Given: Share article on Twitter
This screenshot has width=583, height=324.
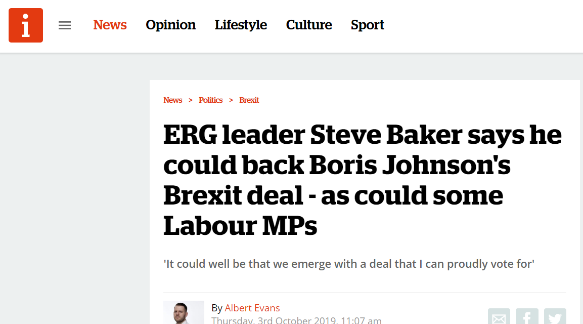Looking at the screenshot, I should (x=555, y=318).
